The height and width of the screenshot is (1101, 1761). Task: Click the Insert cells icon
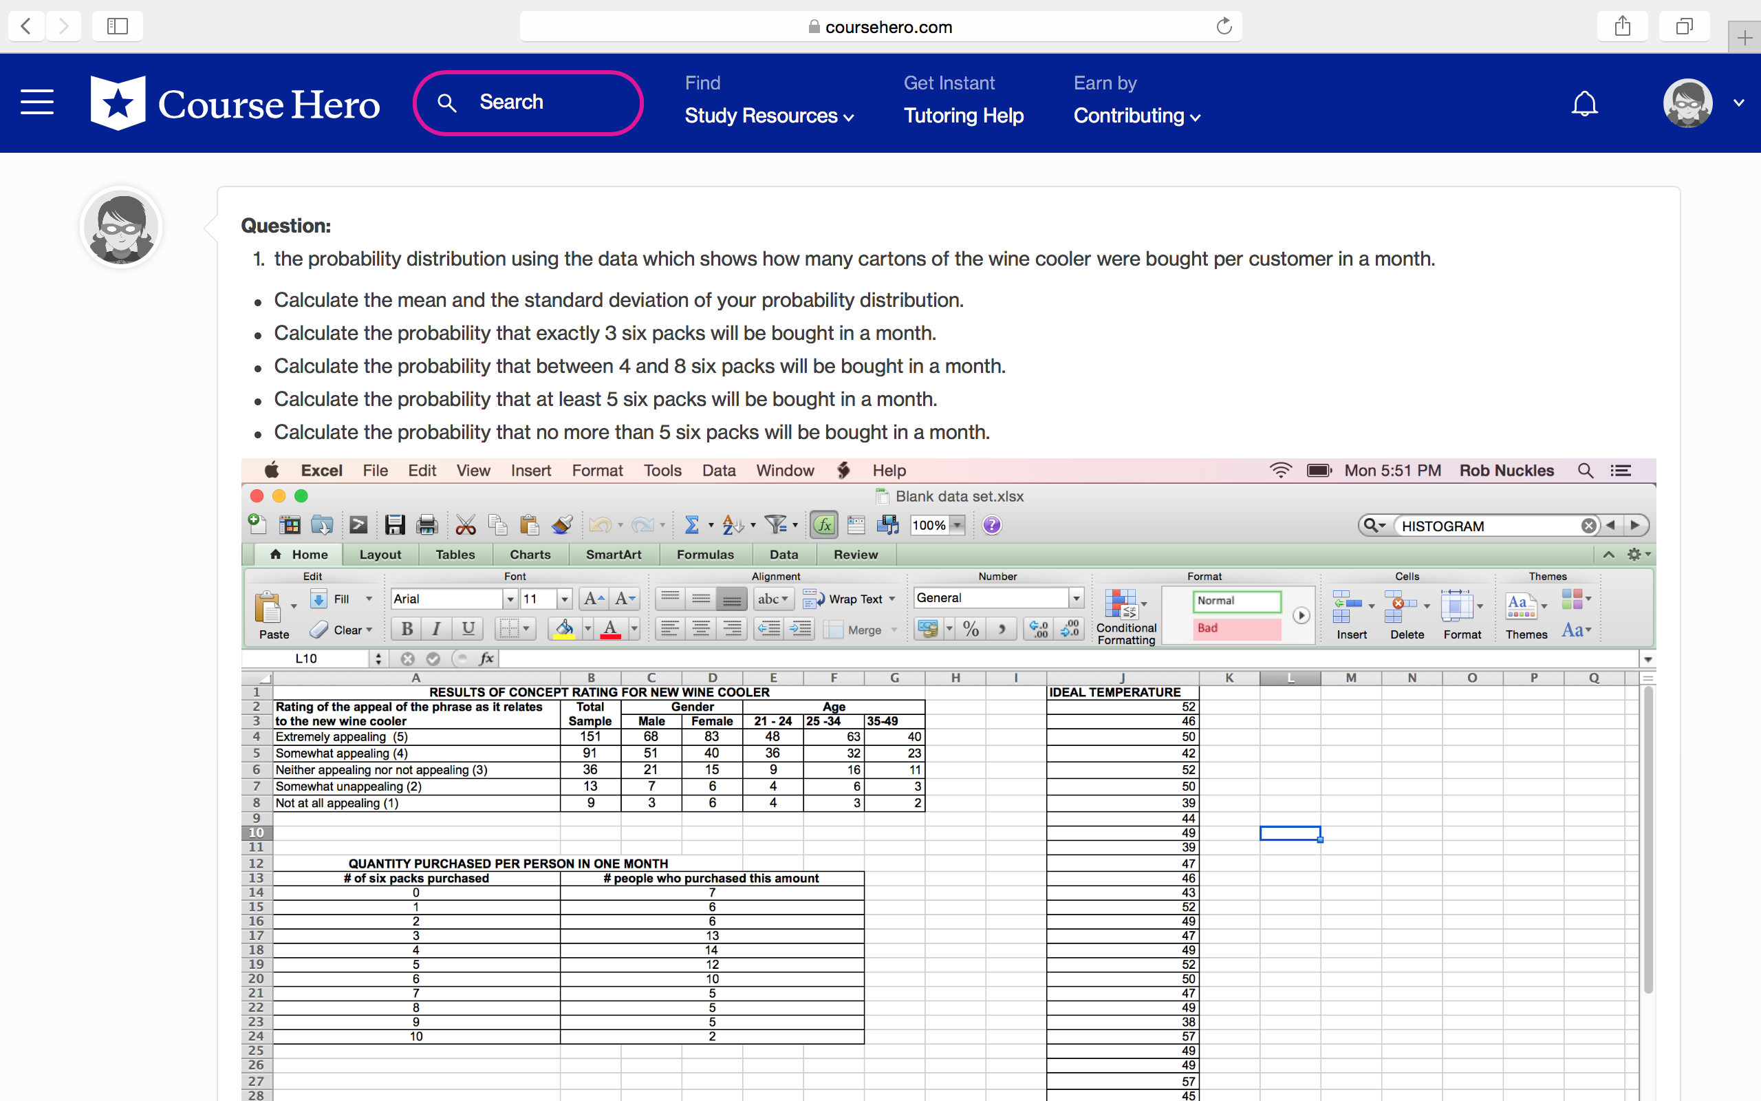tap(1346, 606)
